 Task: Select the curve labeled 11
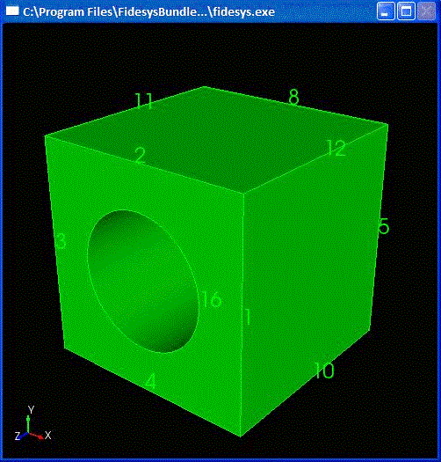tap(144, 100)
